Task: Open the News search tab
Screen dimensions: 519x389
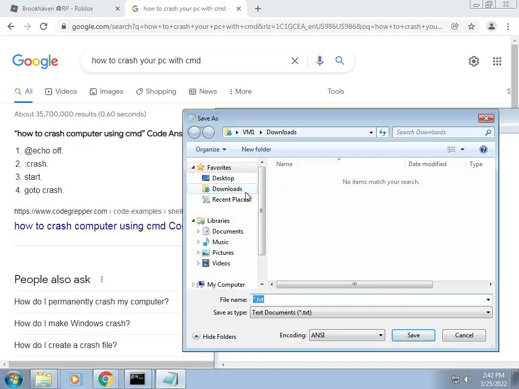Action: 203,91
